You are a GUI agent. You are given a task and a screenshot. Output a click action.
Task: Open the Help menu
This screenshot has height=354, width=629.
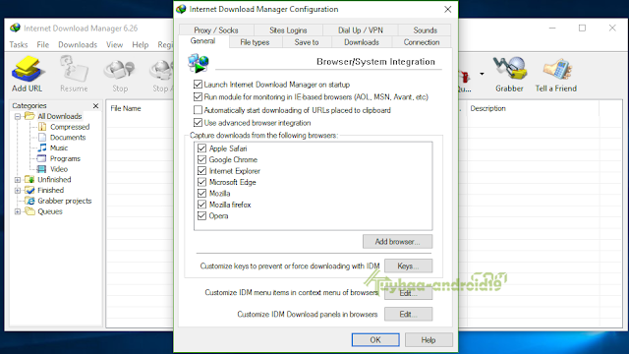click(140, 44)
